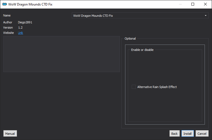This screenshot has width=212, height=140.
Task: Click the Mod Organizer icon in title bar
Action: pos(5,4)
